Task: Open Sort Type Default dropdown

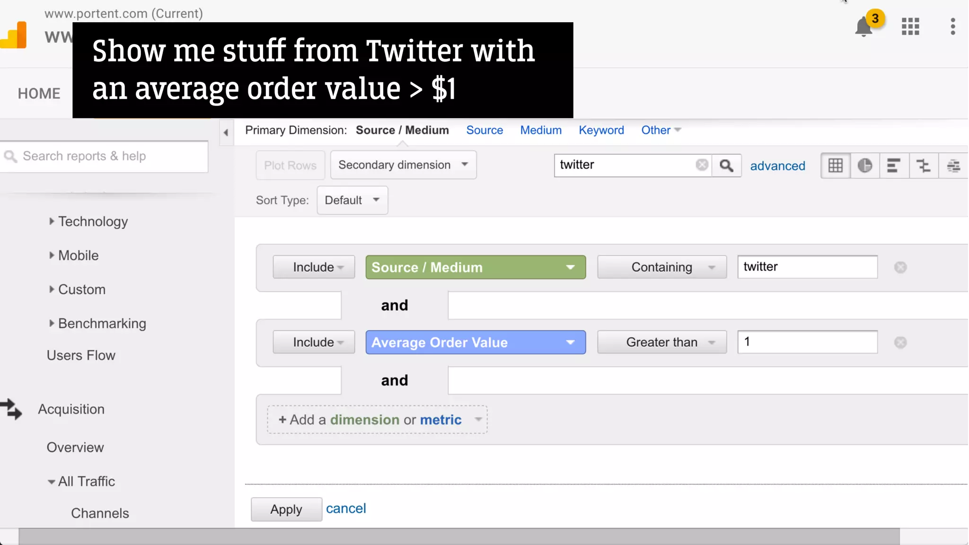Action: point(352,200)
